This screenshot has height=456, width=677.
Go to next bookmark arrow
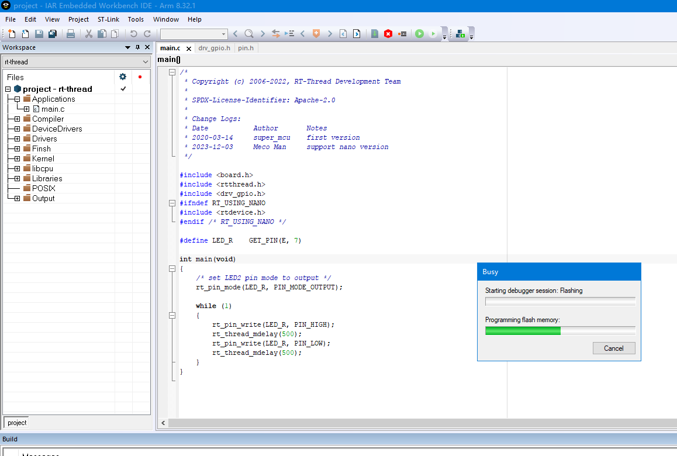click(330, 34)
